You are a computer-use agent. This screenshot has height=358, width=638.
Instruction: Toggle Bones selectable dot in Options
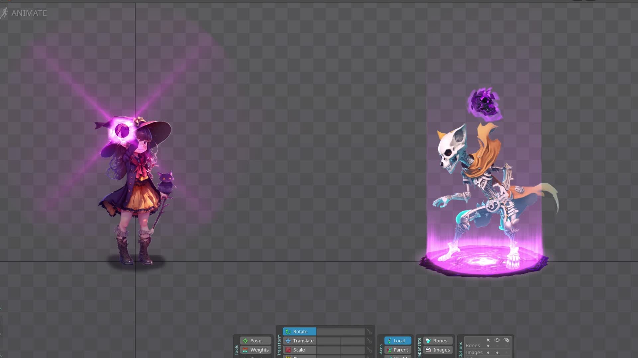[488, 346]
